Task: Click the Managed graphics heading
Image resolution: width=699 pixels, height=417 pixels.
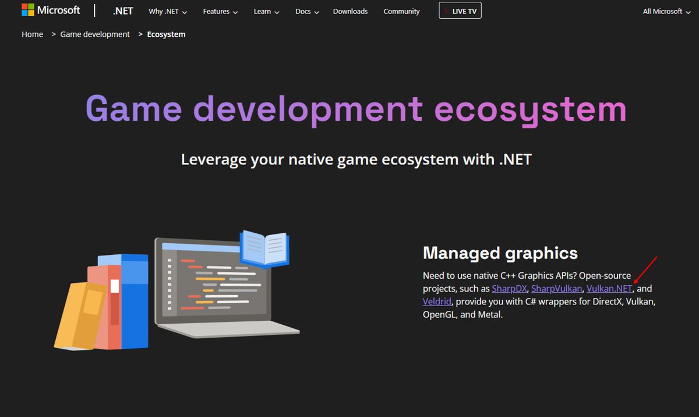Action: tap(500, 253)
